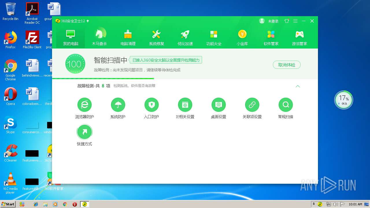This screenshot has height=208, width=370.
Task: Open the coloradoem Word document on desktop
Action: coord(32,96)
